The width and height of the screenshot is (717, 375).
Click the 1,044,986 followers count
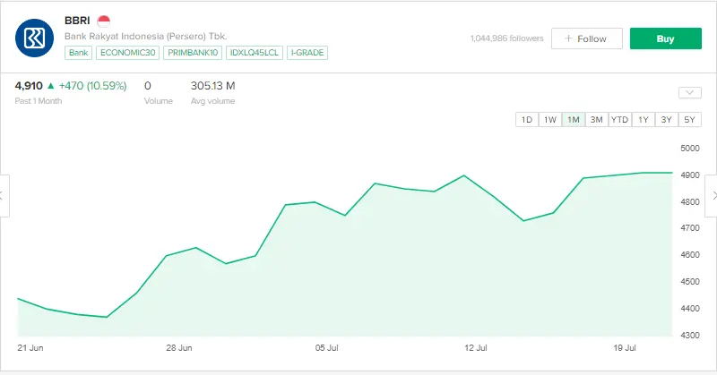(505, 39)
